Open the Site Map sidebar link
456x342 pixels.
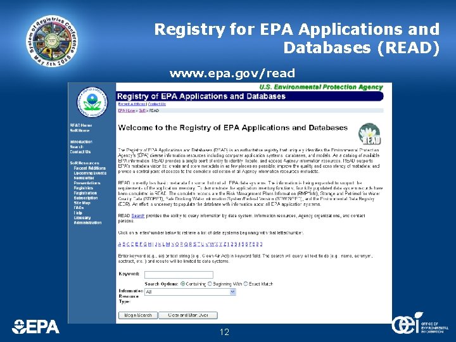82,203
